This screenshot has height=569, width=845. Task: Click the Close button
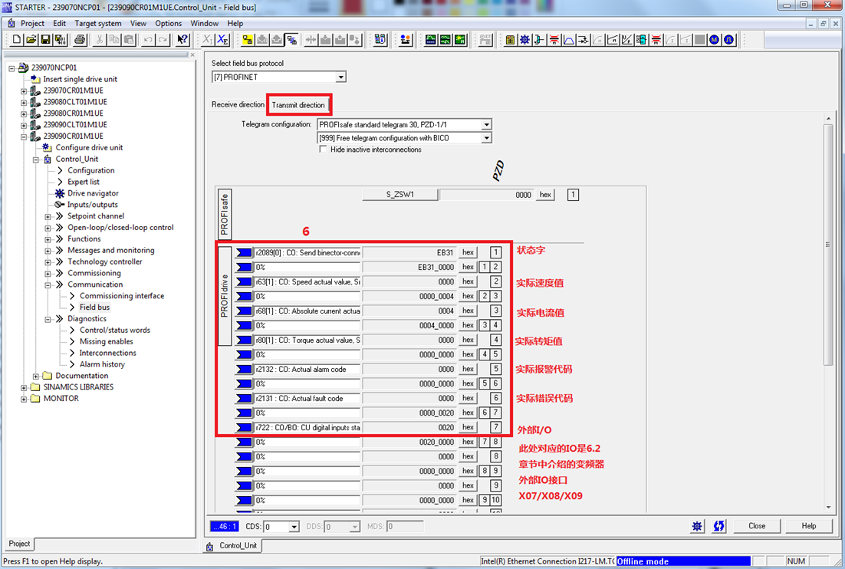pos(757,526)
